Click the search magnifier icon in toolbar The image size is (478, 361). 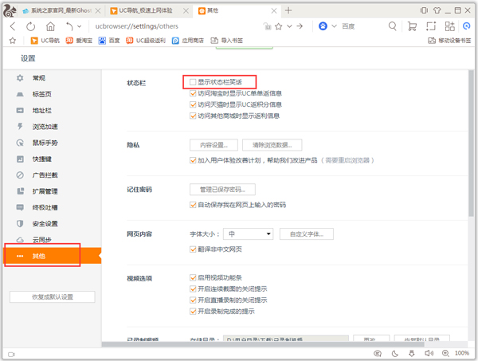click(x=392, y=26)
